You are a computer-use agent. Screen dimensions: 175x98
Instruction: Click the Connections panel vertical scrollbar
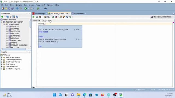[x=30, y=24]
